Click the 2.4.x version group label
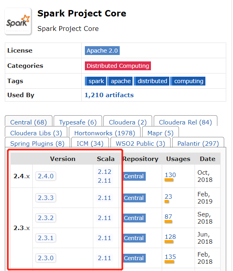This screenshot has height=271, width=233. pos(22,176)
